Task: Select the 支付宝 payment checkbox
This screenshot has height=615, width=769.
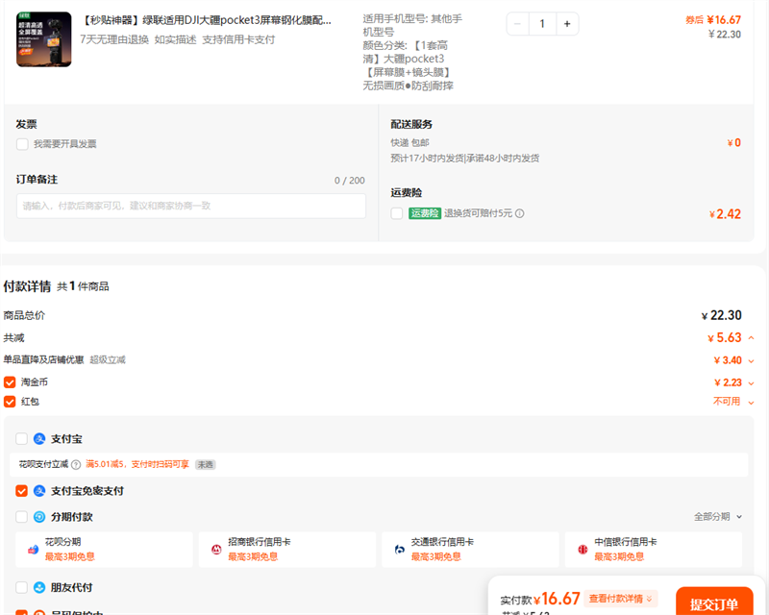Action: pos(22,439)
